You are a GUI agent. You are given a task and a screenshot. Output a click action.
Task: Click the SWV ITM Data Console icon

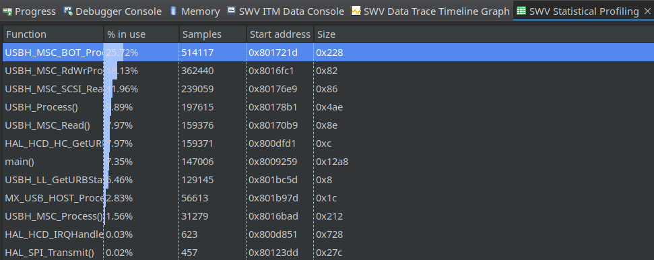(x=232, y=11)
